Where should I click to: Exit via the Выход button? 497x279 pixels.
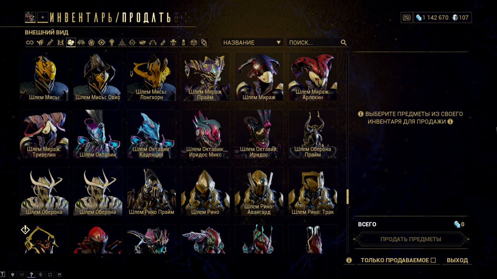(x=457, y=260)
